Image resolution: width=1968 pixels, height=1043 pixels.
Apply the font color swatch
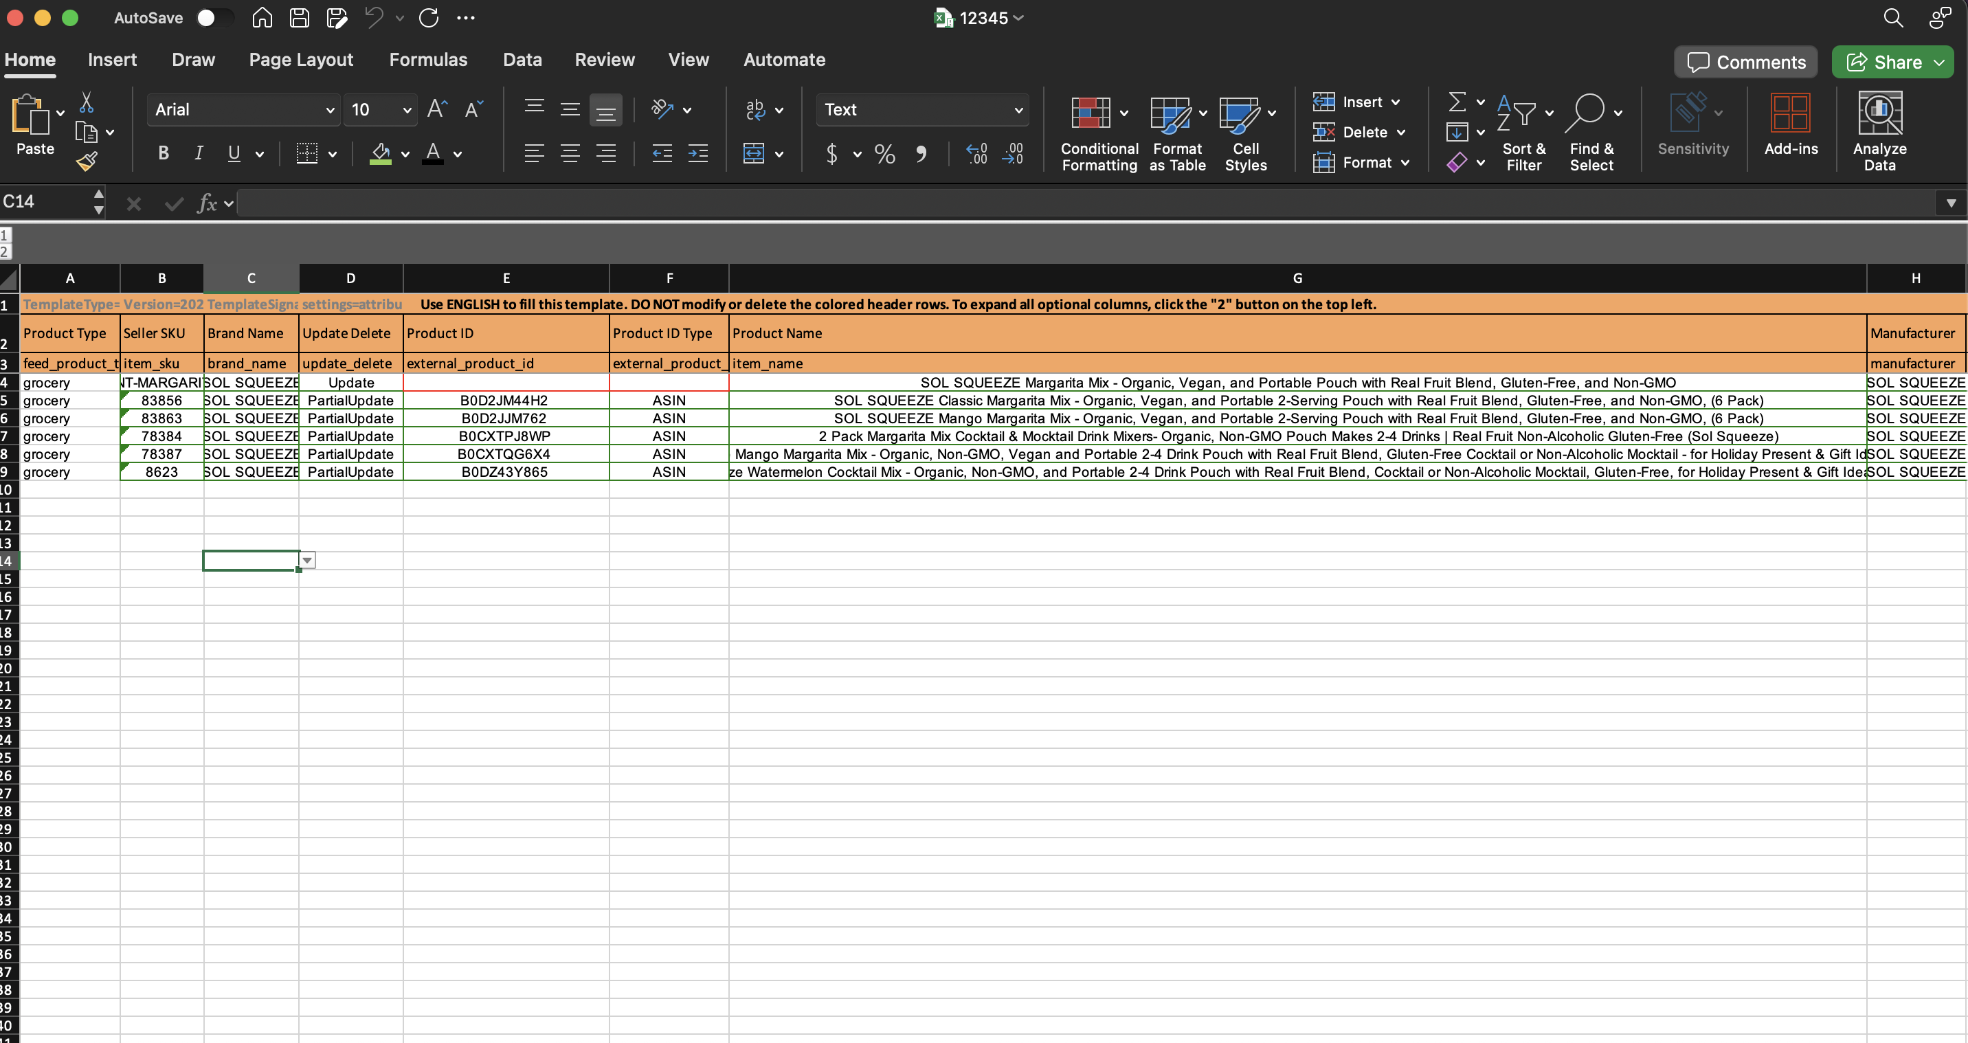pyautogui.click(x=433, y=154)
